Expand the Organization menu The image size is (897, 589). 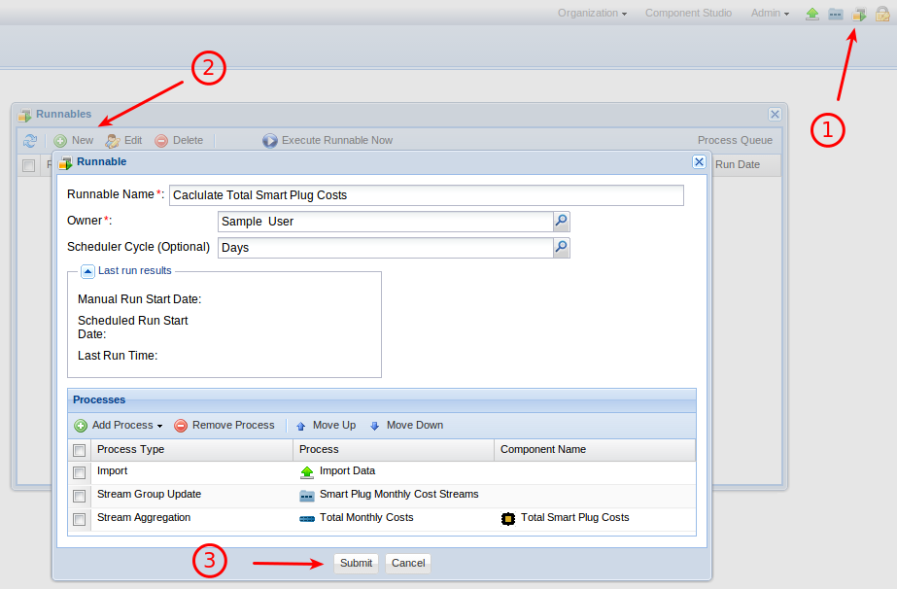click(x=592, y=14)
